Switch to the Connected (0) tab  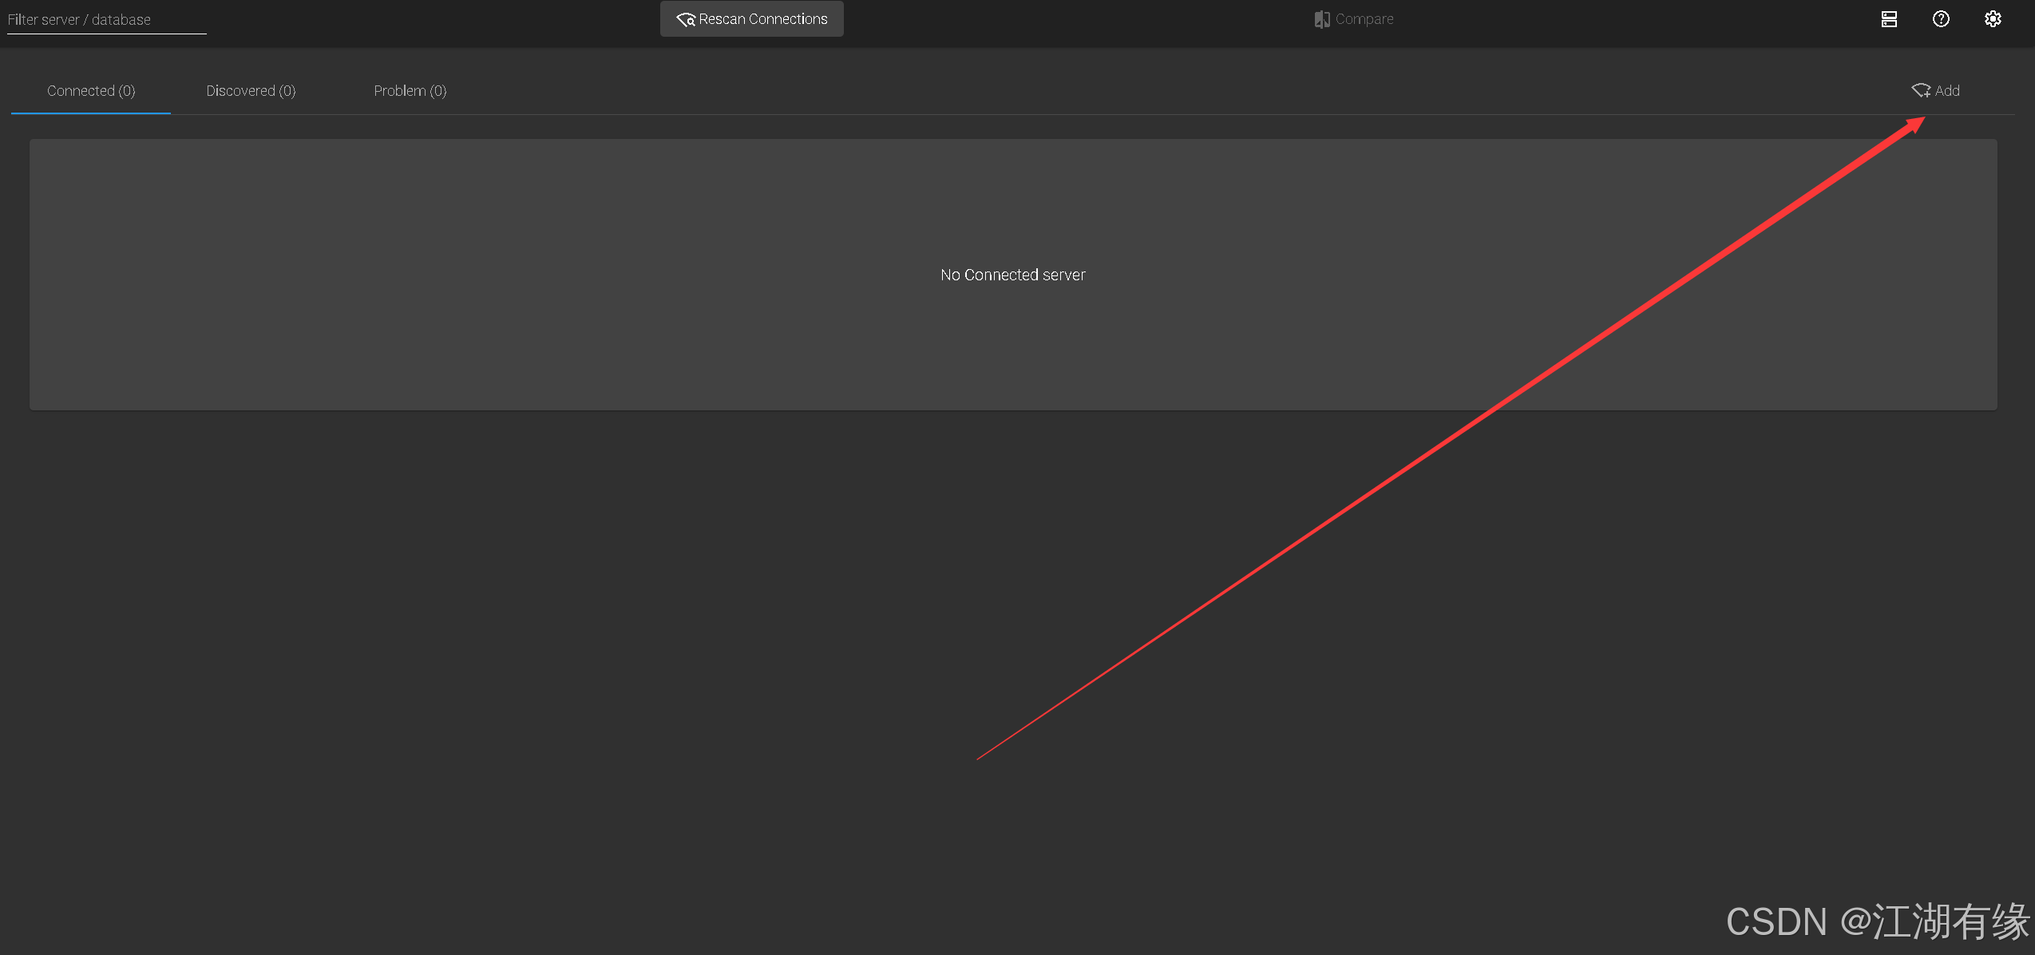[91, 91]
